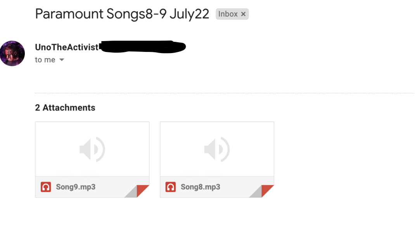Click the speaker icon on Song9.mp3 preview
This screenshot has height=227, width=415.
coord(92,149)
